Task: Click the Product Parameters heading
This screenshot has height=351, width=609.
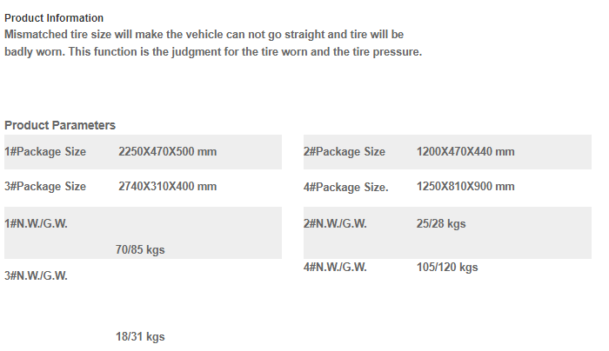Action: pos(60,125)
